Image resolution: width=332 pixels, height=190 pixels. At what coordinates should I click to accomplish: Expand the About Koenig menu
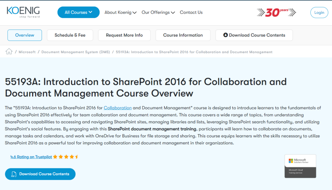pos(120,13)
